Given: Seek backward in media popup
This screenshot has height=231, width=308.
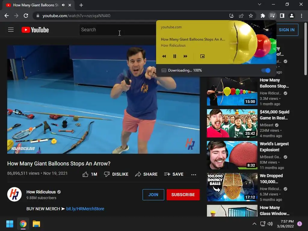Looking at the screenshot, I should coord(164,56).
